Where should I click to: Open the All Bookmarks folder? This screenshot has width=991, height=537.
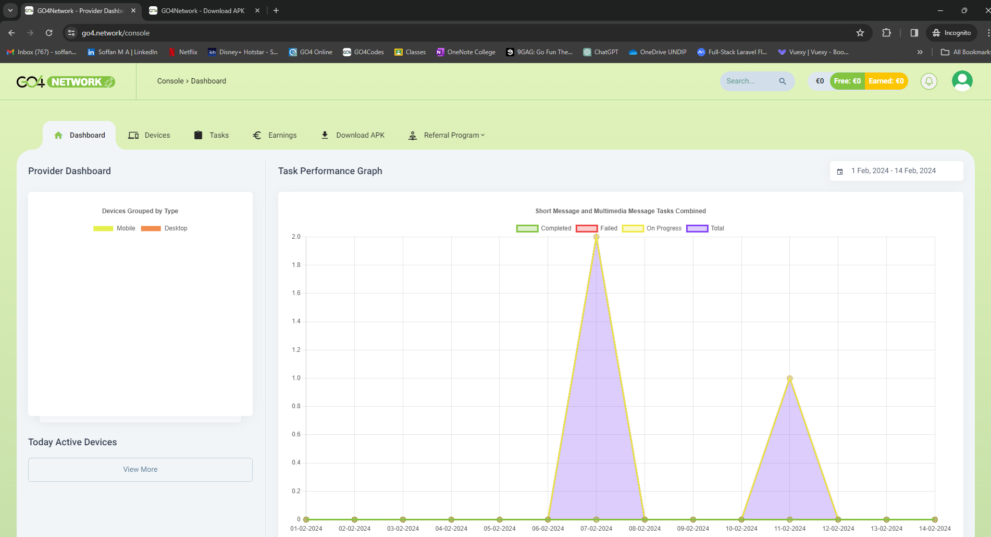pos(965,52)
